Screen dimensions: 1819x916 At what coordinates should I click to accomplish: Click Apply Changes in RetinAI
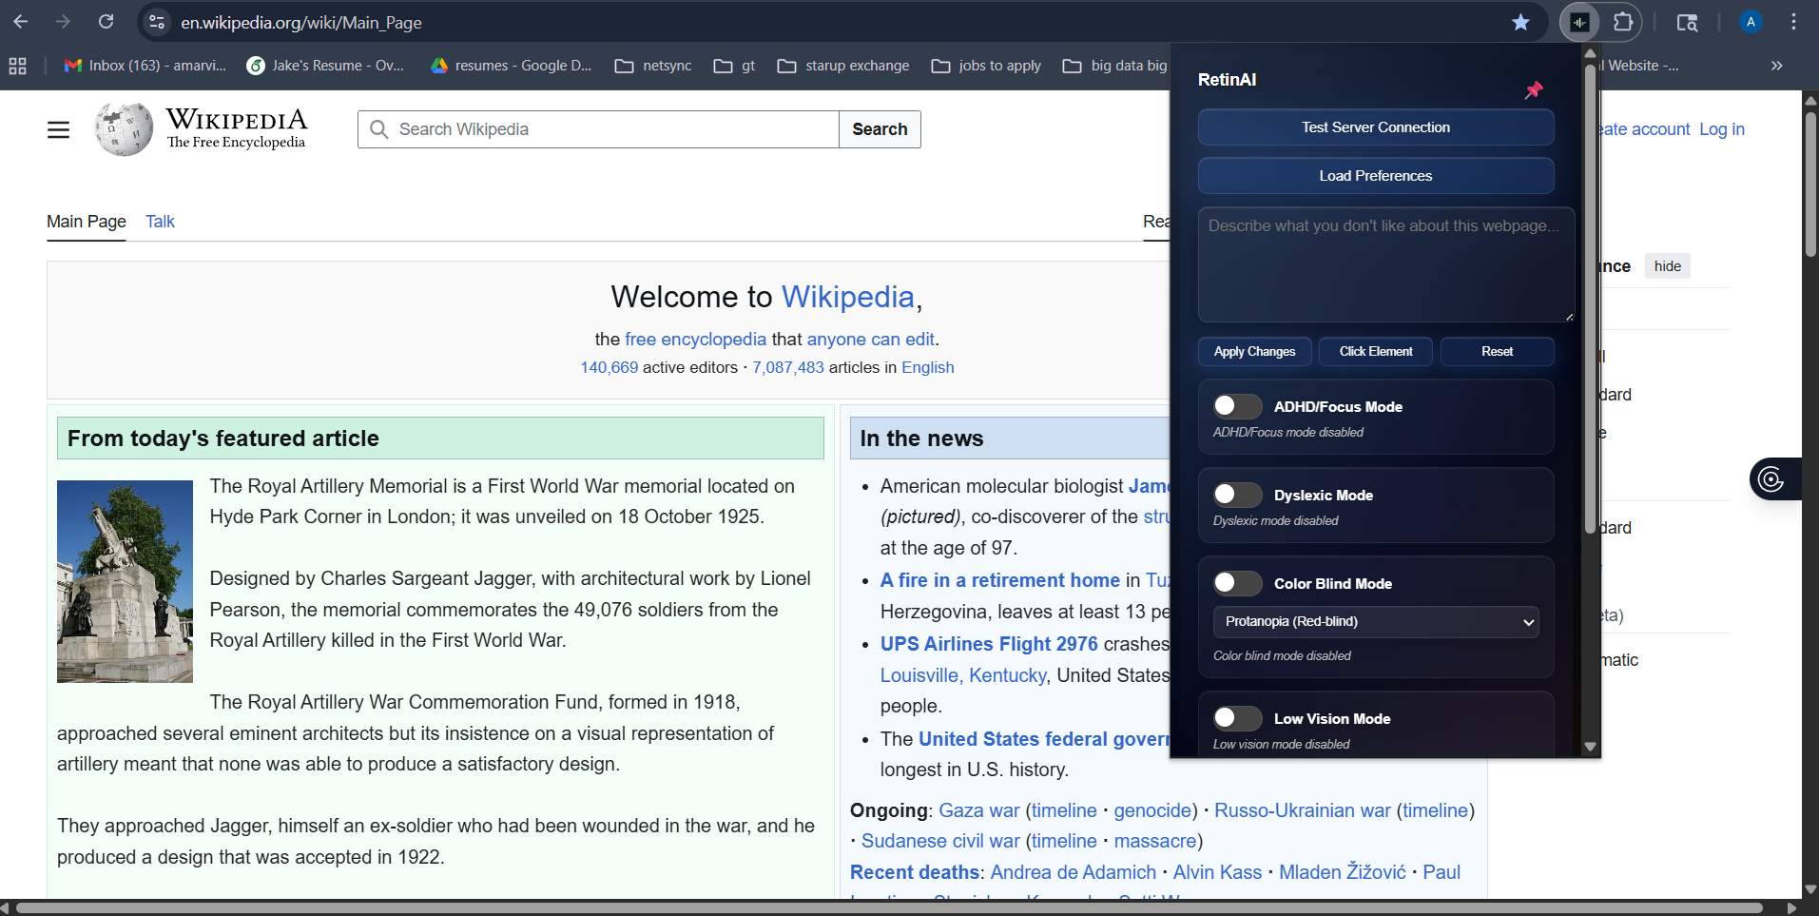pos(1254,352)
